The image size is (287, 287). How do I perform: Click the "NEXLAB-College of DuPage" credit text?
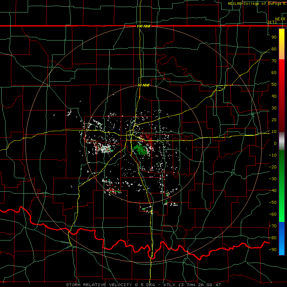[x=254, y=4]
